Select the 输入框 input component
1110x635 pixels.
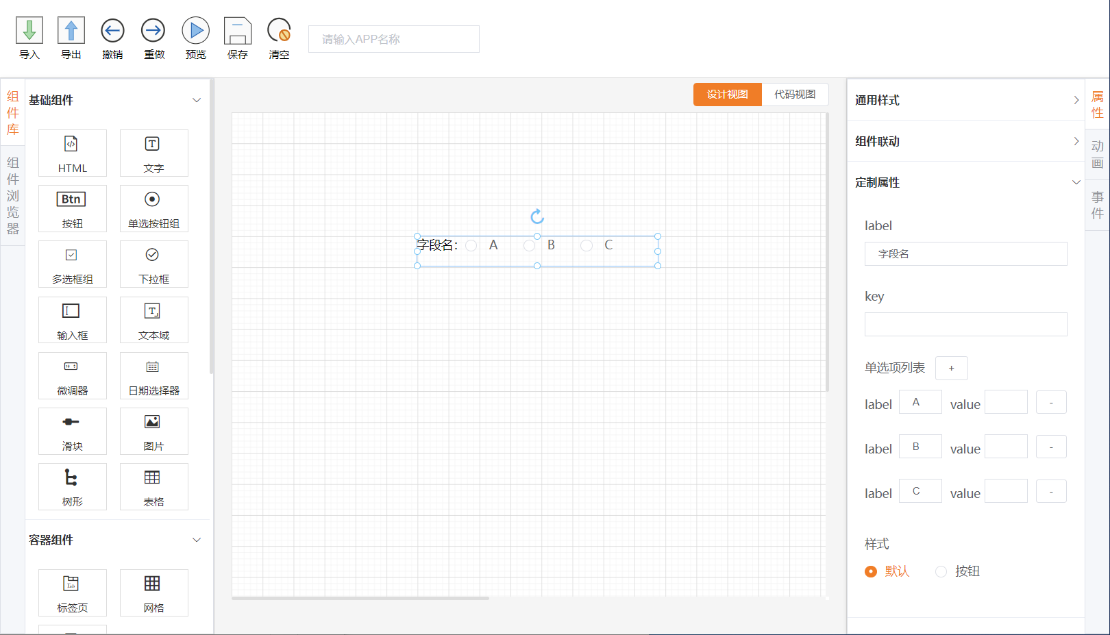[x=73, y=320]
